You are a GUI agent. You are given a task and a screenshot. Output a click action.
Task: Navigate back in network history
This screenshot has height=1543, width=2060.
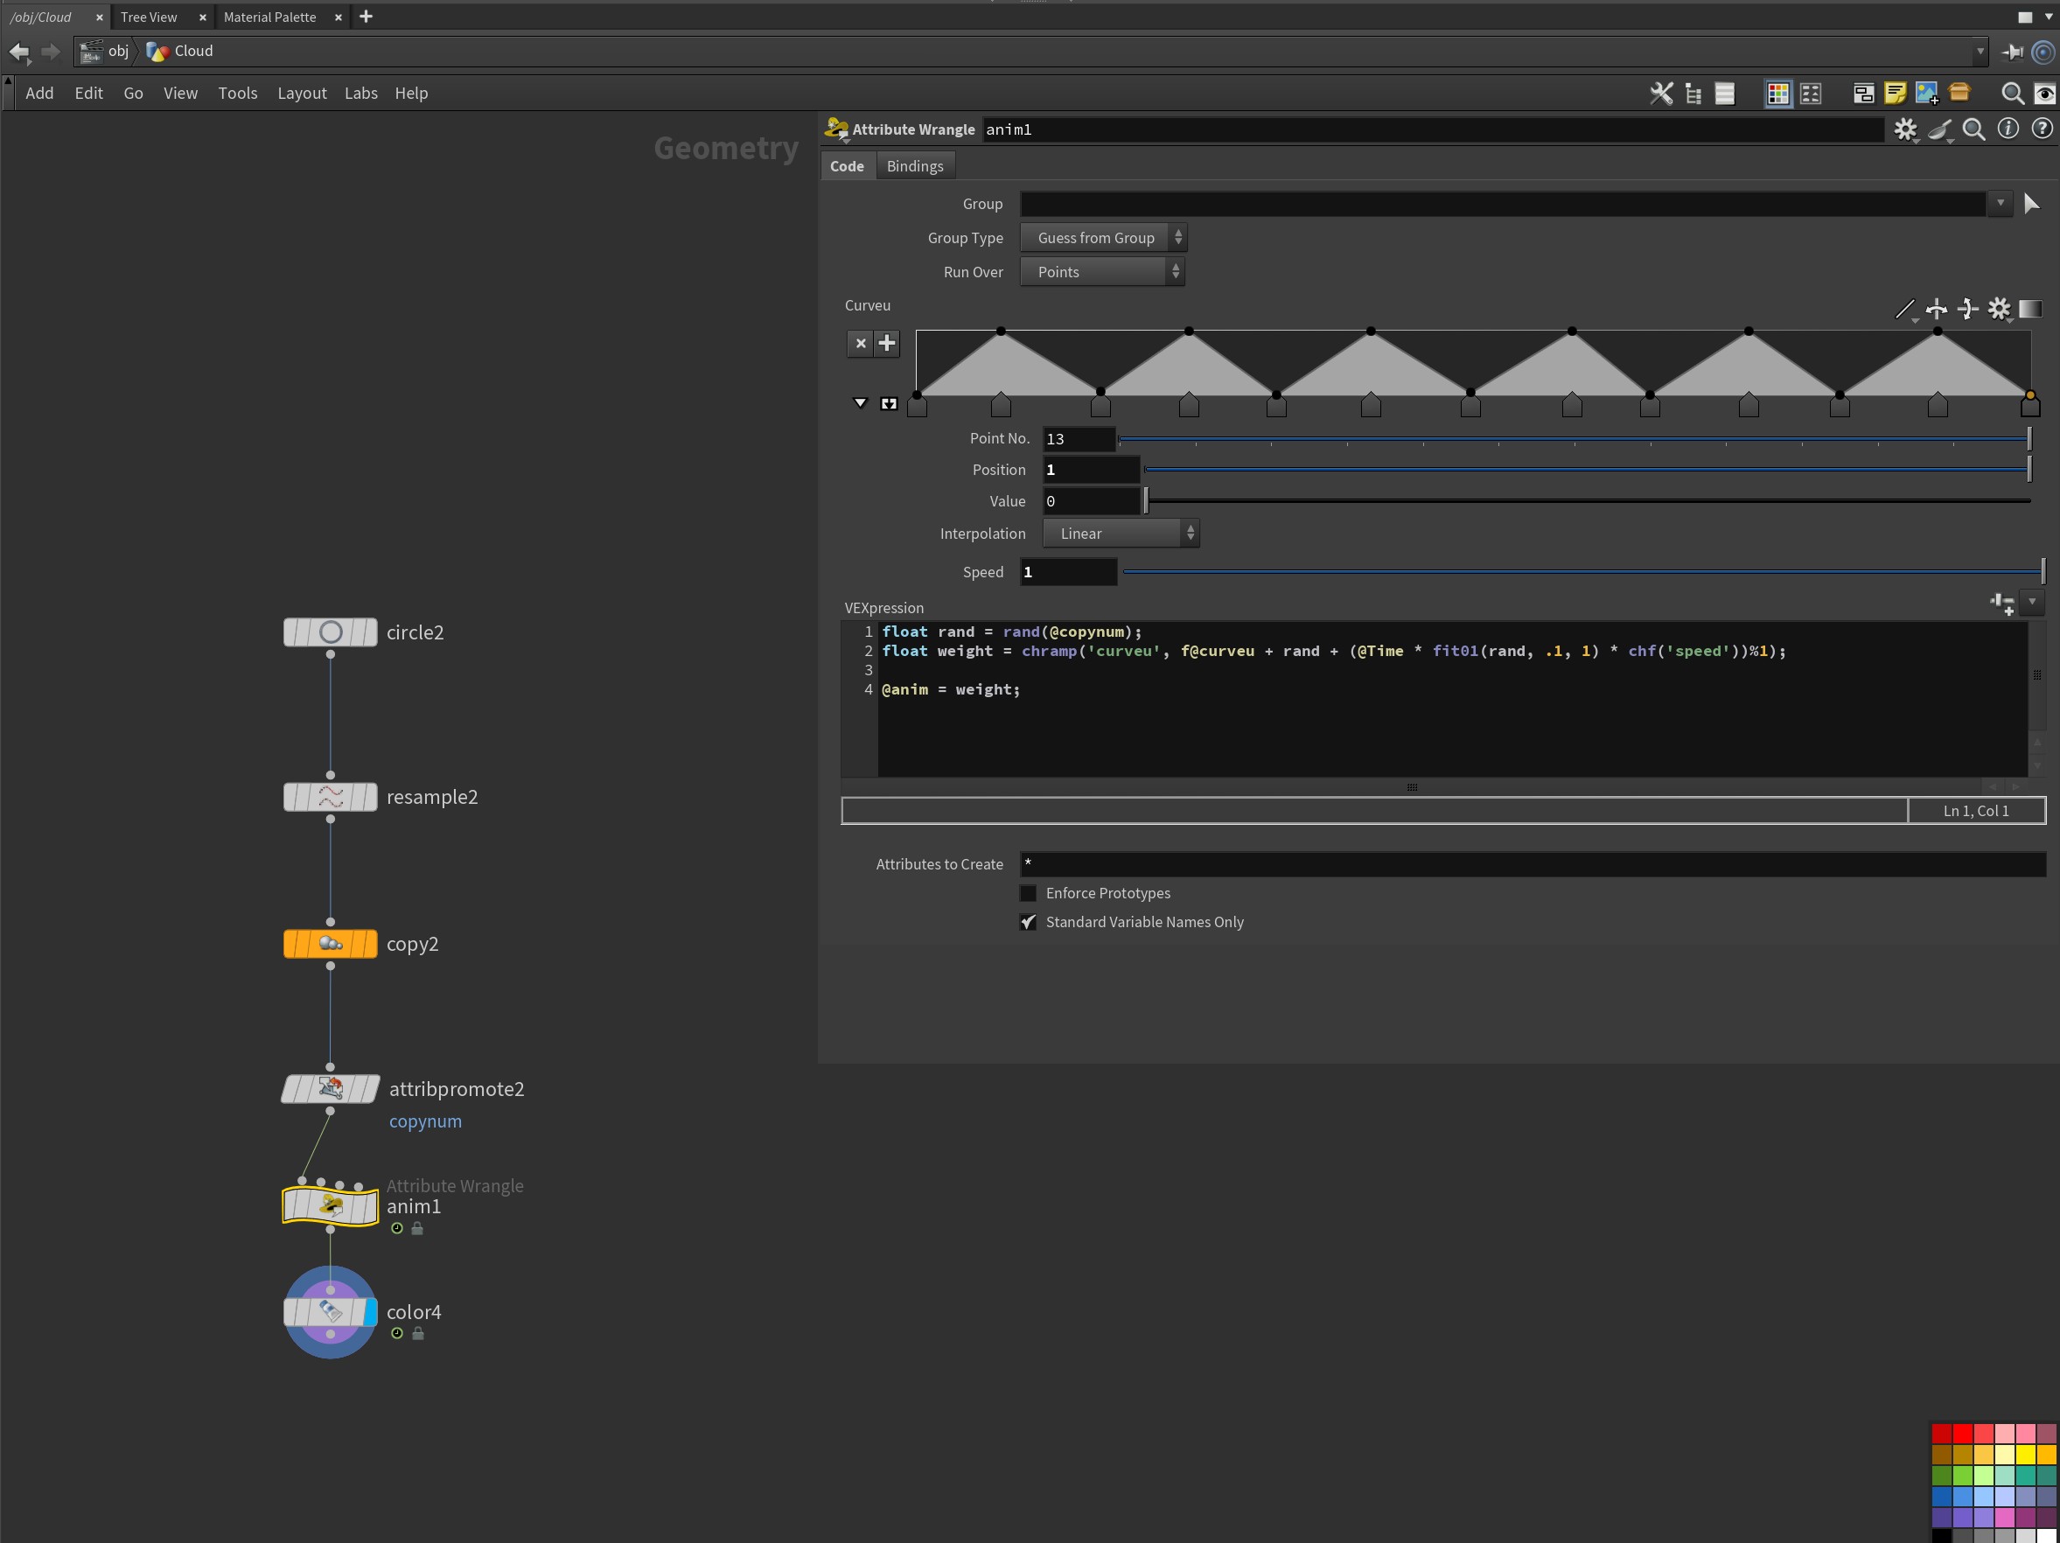[19, 52]
